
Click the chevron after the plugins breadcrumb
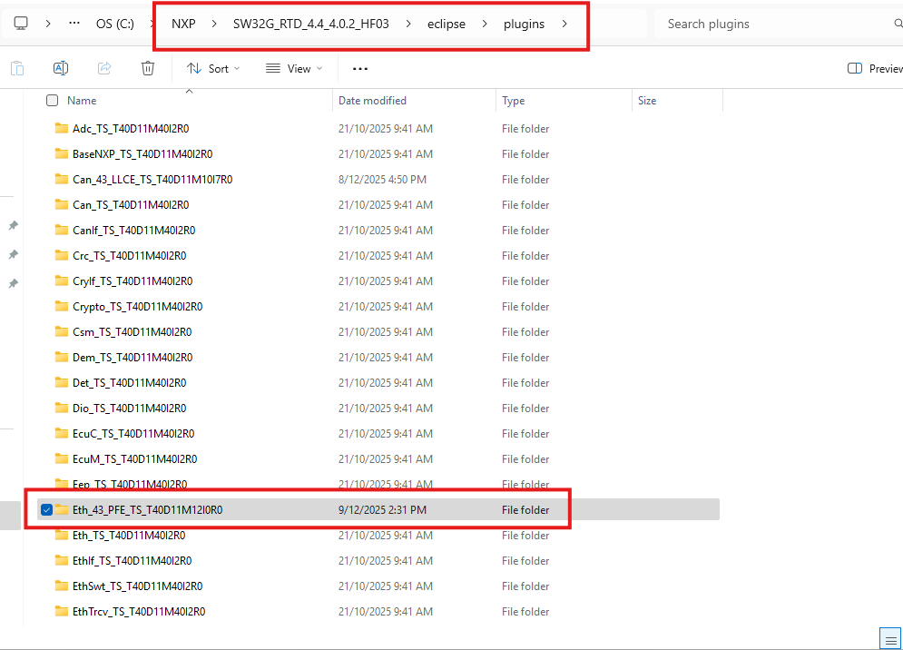tap(563, 24)
